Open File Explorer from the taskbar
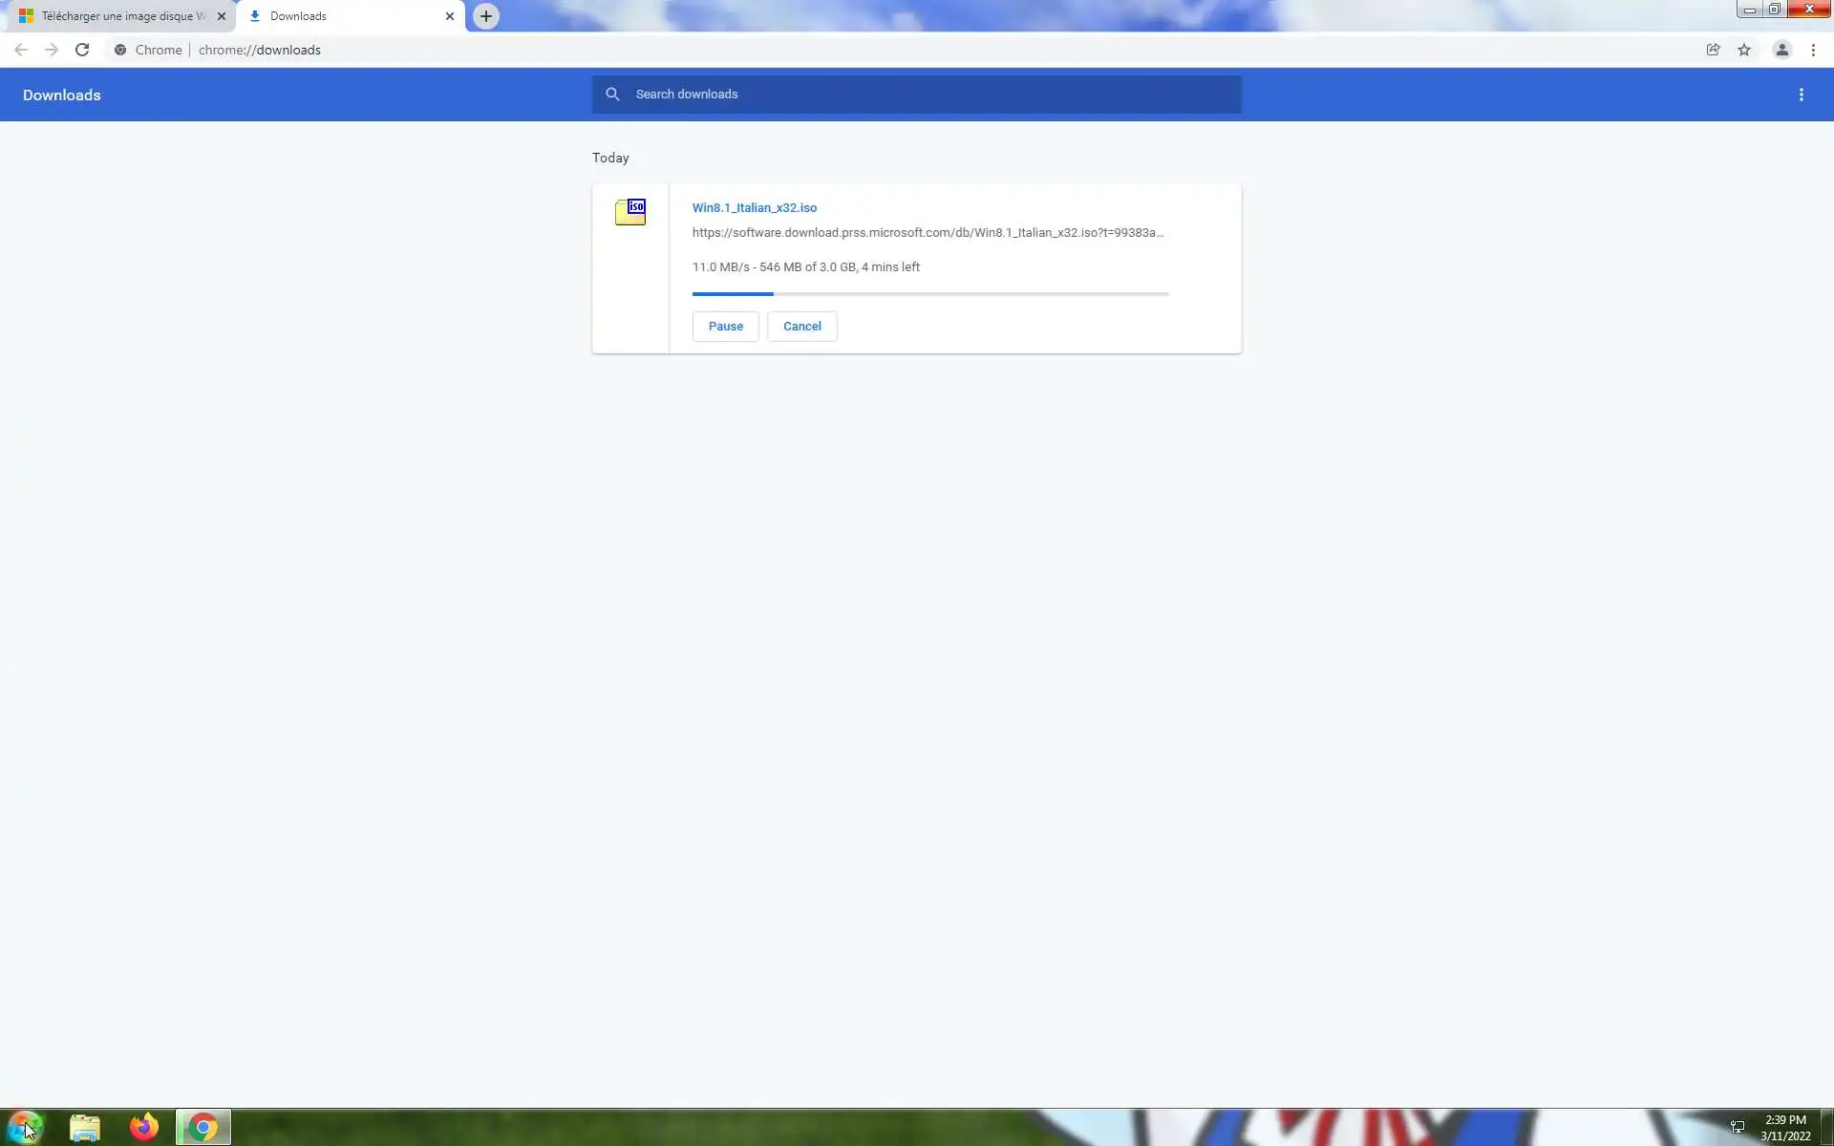 click(85, 1127)
